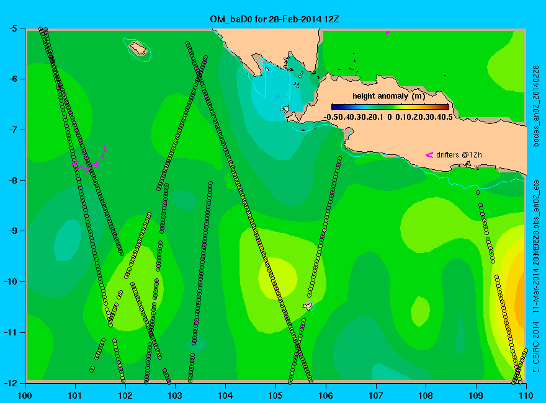Click the 'drifters @12h' legend text
Screen dimensions: 546x403
(459, 155)
